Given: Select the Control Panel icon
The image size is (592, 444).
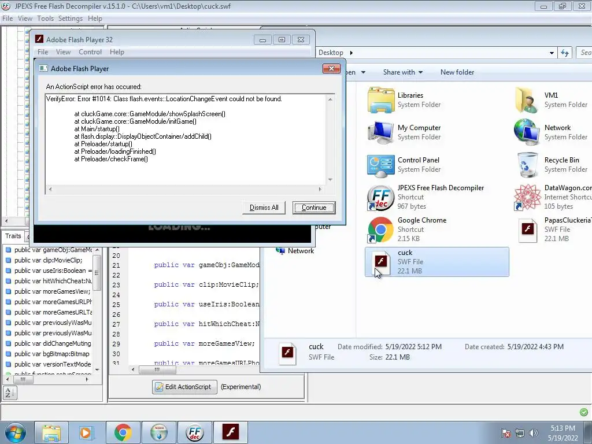Looking at the screenshot, I should tap(380, 165).
